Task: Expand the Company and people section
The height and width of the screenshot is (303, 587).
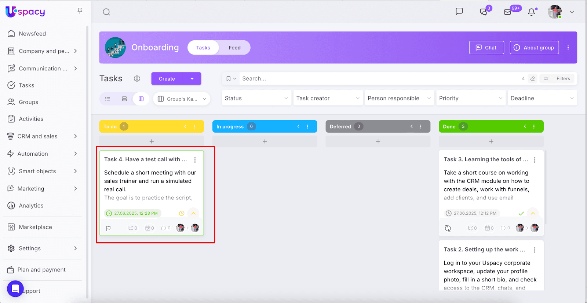Action: pos(76,51)
